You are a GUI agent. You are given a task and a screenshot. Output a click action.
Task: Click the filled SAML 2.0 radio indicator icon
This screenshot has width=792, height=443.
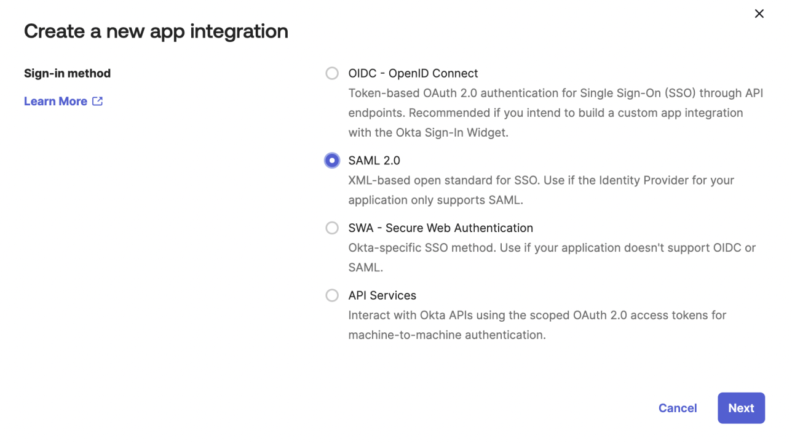[332, 160]
